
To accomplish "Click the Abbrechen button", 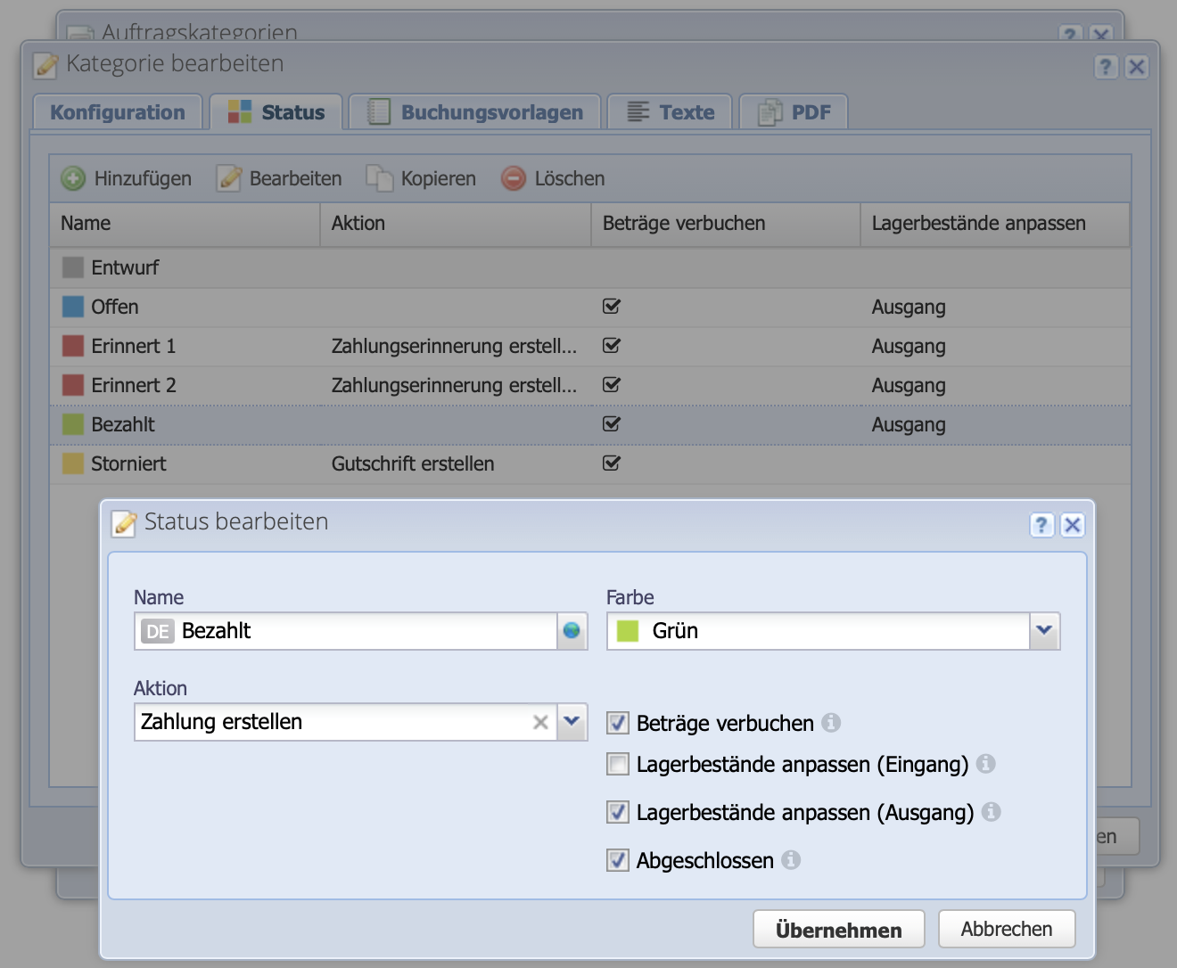I will (x=1006, y=928).
